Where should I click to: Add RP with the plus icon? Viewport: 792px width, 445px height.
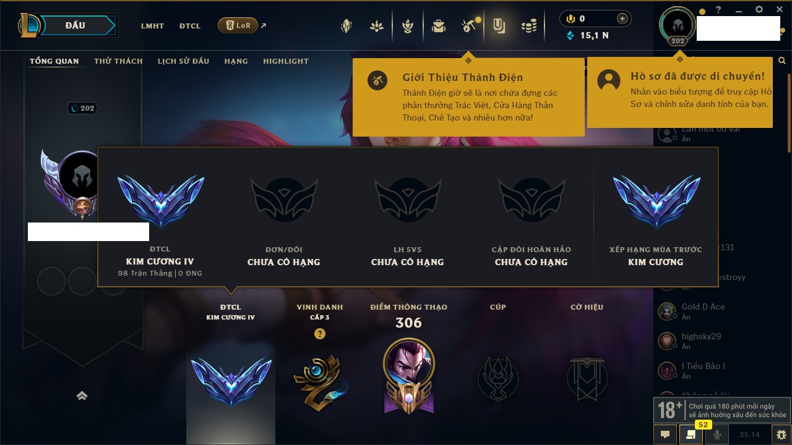pos(622,19)
